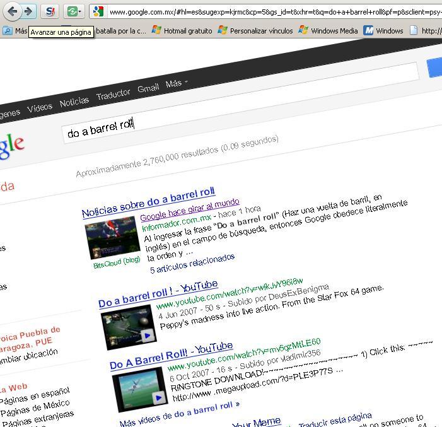
Task: Click the news article thumbnail image
Action: pyautogui.click(x=112, y=238)
